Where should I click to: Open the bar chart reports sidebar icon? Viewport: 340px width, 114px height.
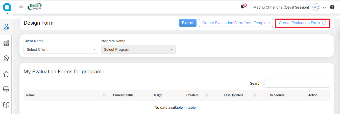(6, 43)
